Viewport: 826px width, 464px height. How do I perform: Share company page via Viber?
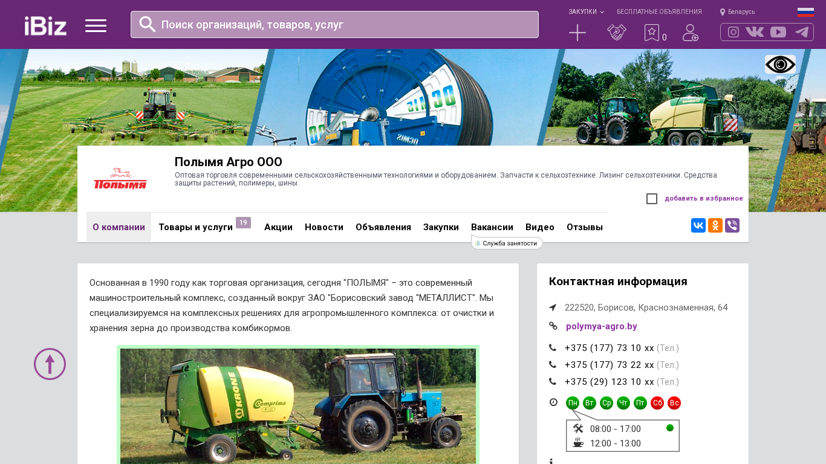coord(732,225)
